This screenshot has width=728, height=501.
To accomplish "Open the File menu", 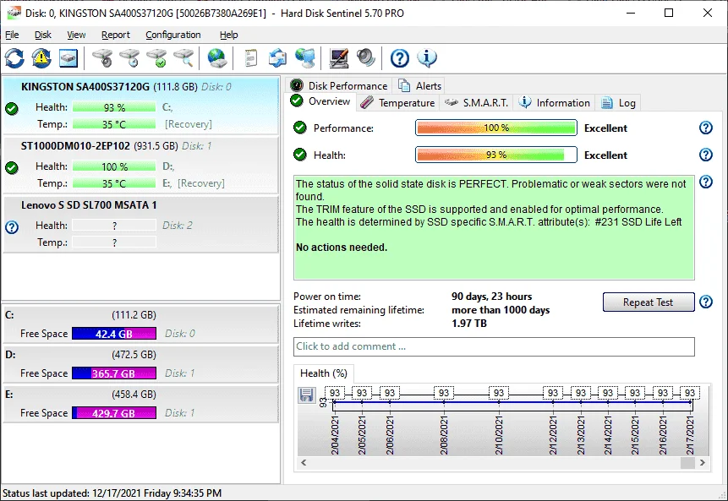I will [12, 35].
